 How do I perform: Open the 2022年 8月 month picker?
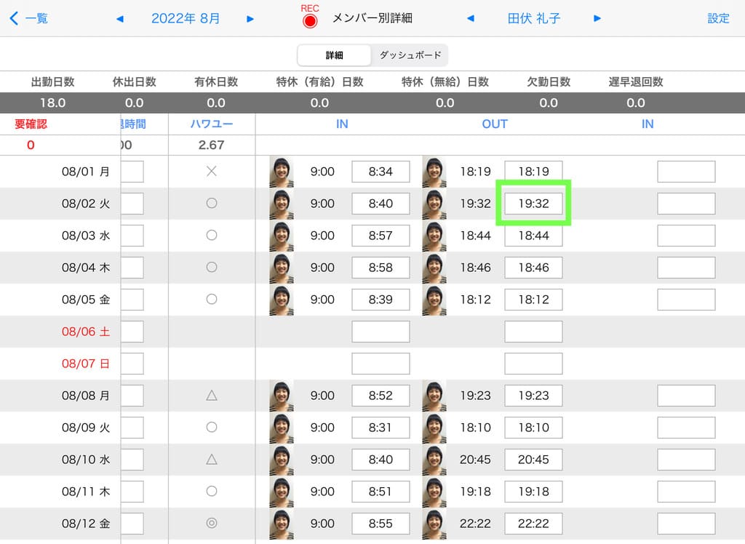coord(186,19)
